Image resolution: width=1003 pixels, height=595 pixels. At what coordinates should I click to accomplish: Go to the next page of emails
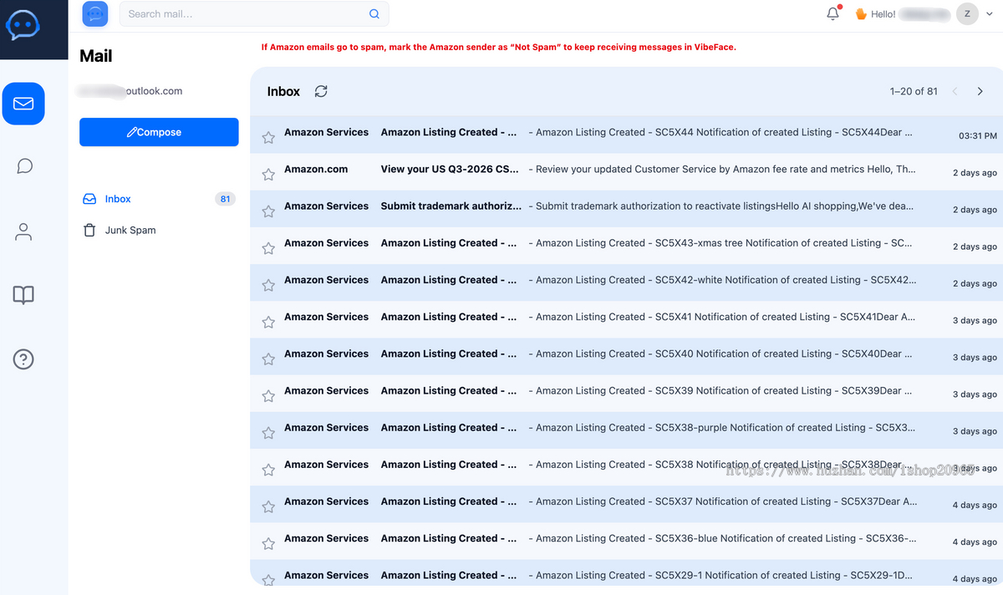tap(980, 91)
